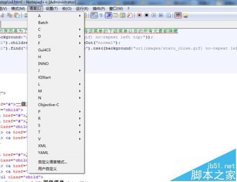Expand the R language submenu
The width and height of the screenshot is (237, 182).
tap(56, 118)
